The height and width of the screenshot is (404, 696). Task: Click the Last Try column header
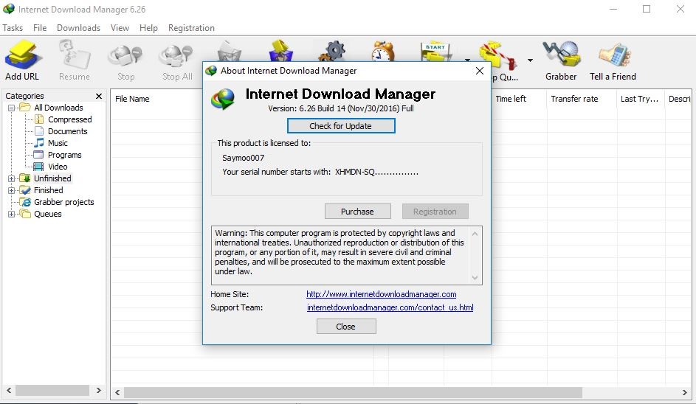click(641, 99)
